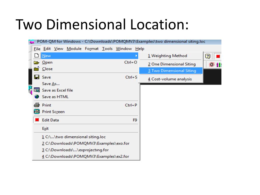Choose Edit Data entry
Screen dimensions: 260x195
86,120
